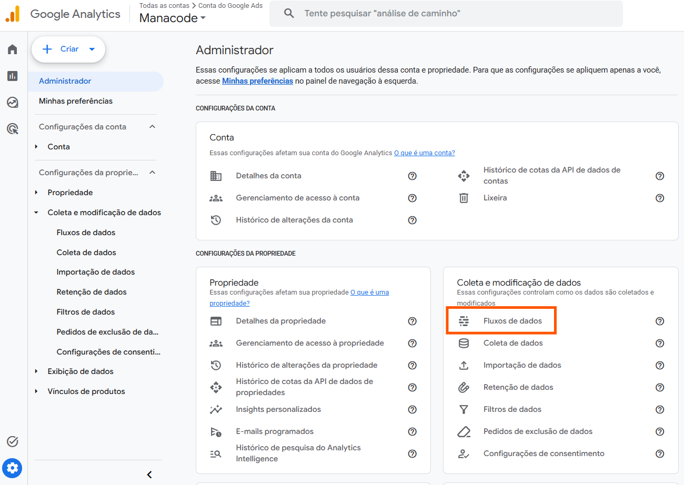
Task: Expand the Vínculos de produtos tree item
Action: point(36,391)
